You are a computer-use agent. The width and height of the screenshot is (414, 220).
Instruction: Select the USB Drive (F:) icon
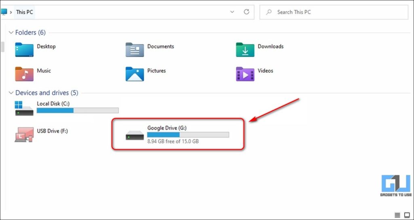[x=24, y=135]
